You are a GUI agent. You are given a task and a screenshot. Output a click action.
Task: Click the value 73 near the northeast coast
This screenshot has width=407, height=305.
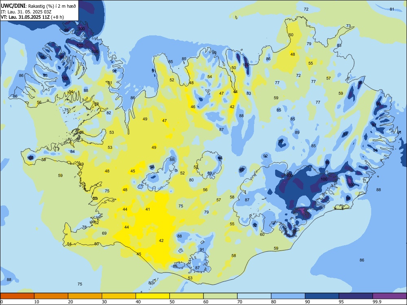click(348, 26)
